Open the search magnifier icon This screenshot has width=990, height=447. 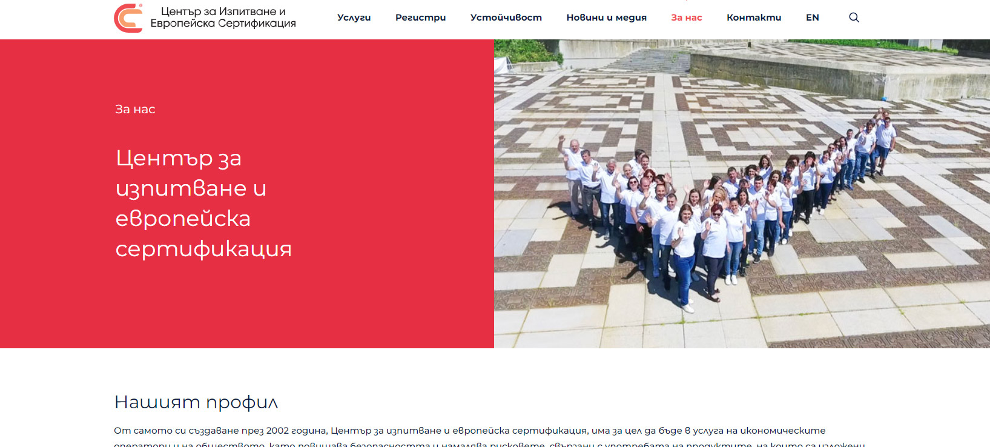point(854,18)
